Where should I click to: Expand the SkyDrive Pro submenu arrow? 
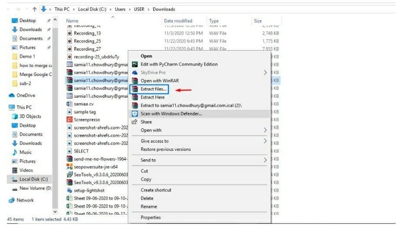(265, 73)
